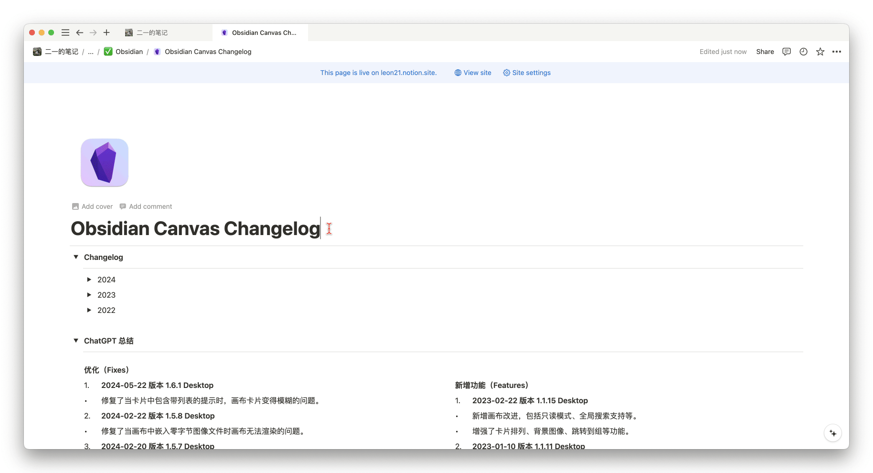Collapse the Changelog toggle
The image size is (873, 473).
(76, 257)
